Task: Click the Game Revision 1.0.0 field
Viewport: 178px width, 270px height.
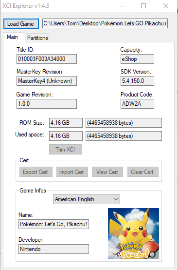Action: 47,104
